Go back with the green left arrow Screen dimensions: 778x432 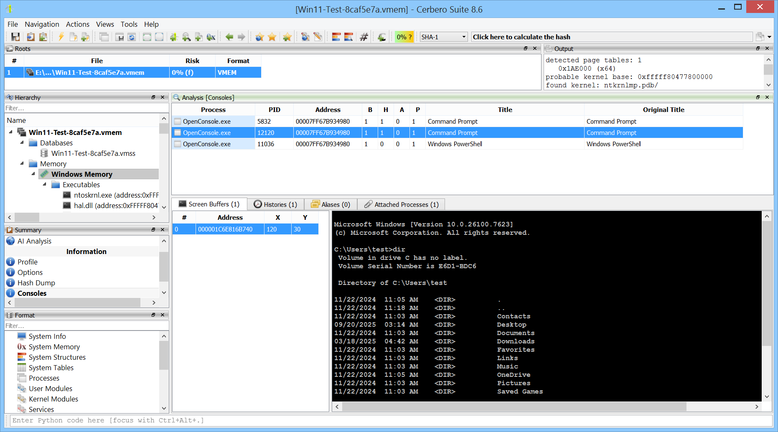pos(229,37)
